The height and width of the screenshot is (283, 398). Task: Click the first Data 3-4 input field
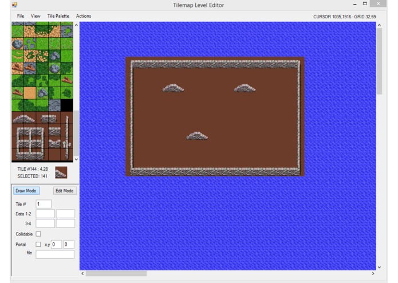45,223
